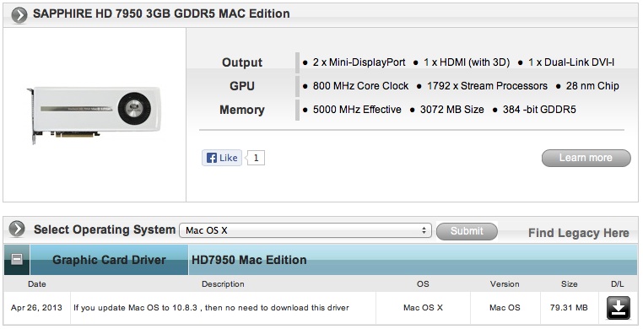Collapse the Graphic Card Driver section

click(x=17, y=259)
